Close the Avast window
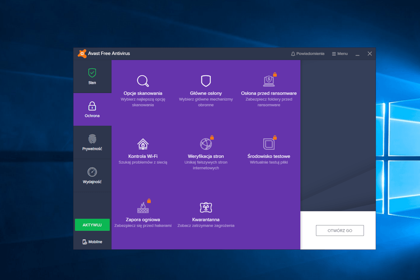The image size is (420, 280). click(370, 54)
